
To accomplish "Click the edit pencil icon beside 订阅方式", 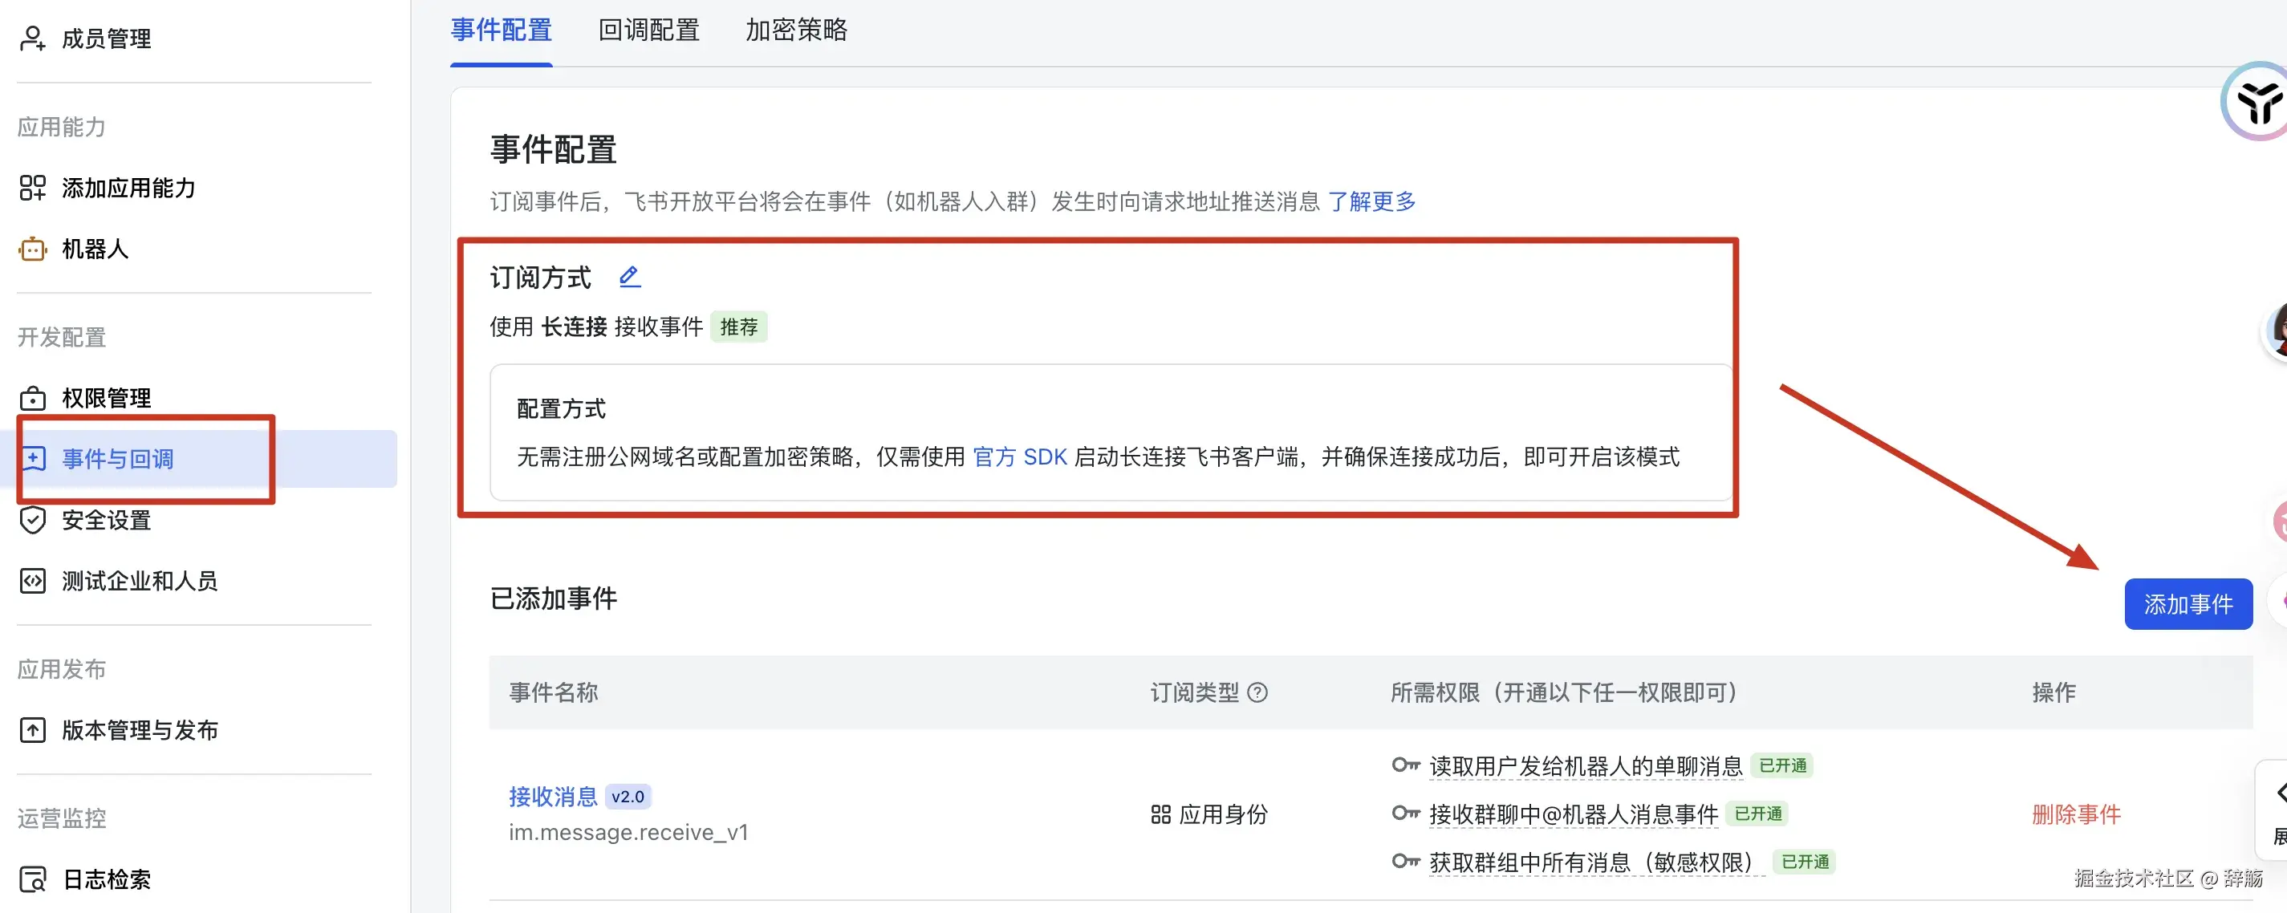I will (629, 277).
